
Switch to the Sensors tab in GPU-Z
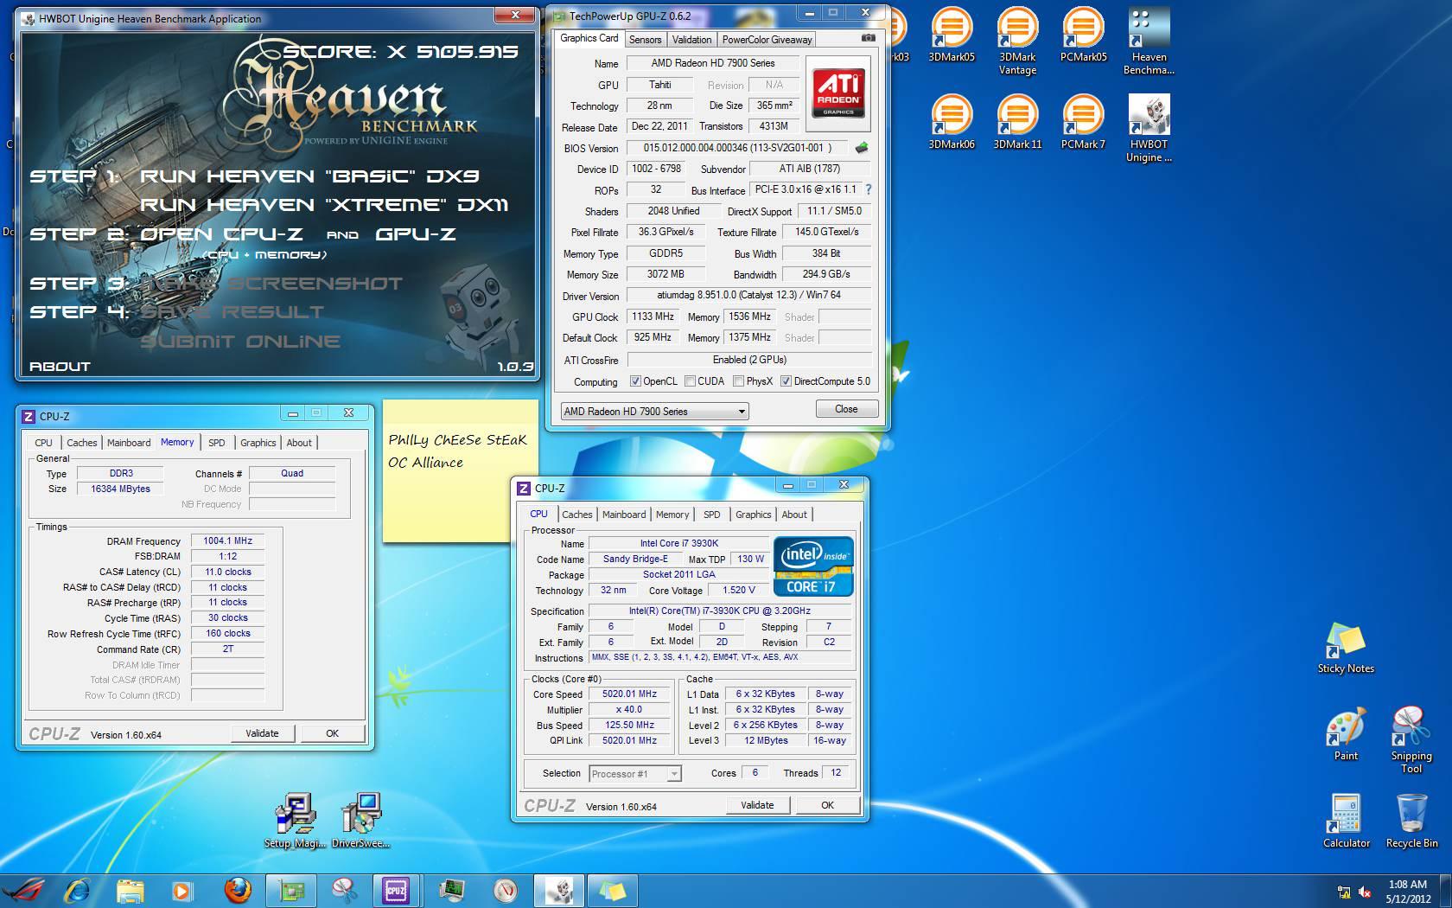pyautogui.click(x=645, y=39)
